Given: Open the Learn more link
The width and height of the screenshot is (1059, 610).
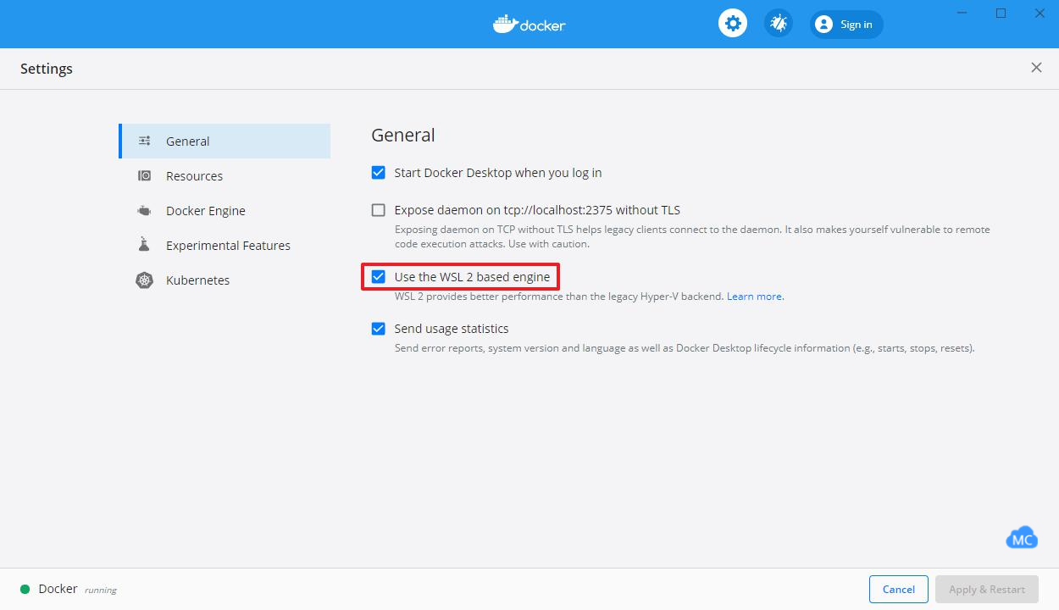Looking at the screenshot, I should (x=754, y=297).
